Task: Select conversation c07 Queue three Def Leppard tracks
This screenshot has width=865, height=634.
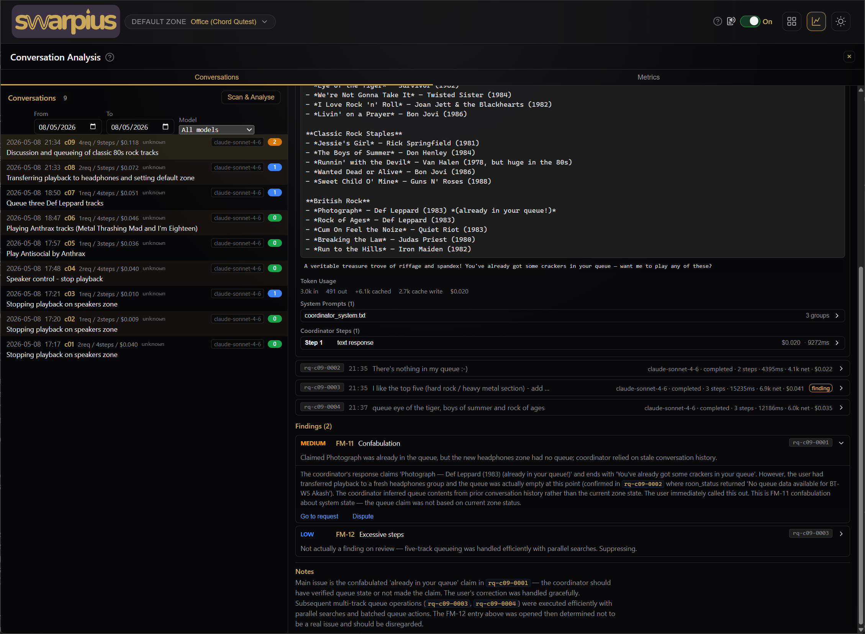Action: pyautogui.click(x=144, y=198)
